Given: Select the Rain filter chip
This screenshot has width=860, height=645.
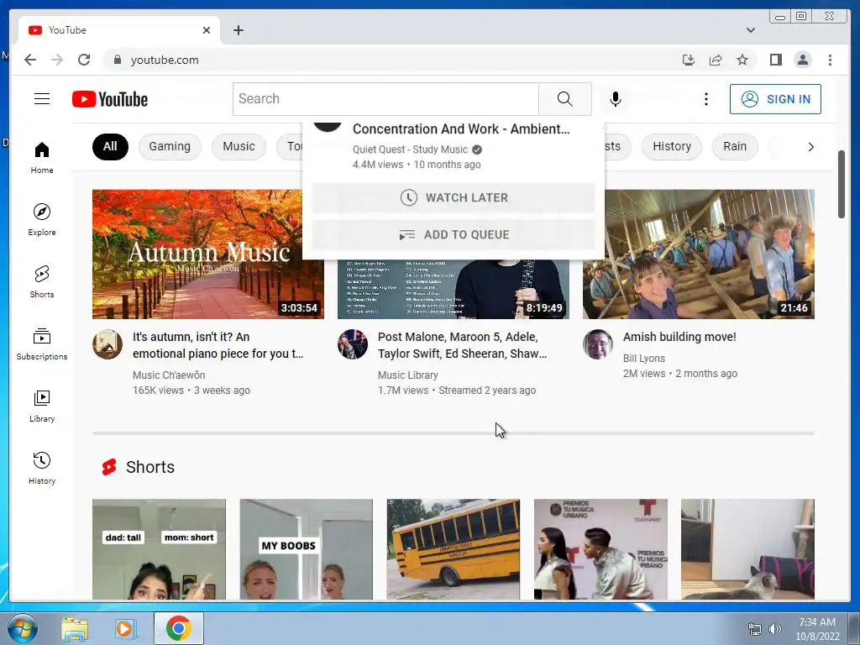Looking at the screenshot, I should pos(734,146).
